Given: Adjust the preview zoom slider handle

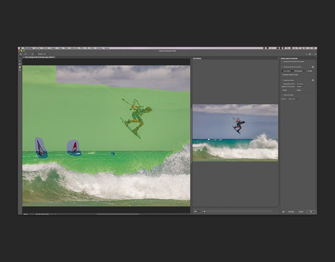Looking at the screenshot, I should click(x=204, y=211).
